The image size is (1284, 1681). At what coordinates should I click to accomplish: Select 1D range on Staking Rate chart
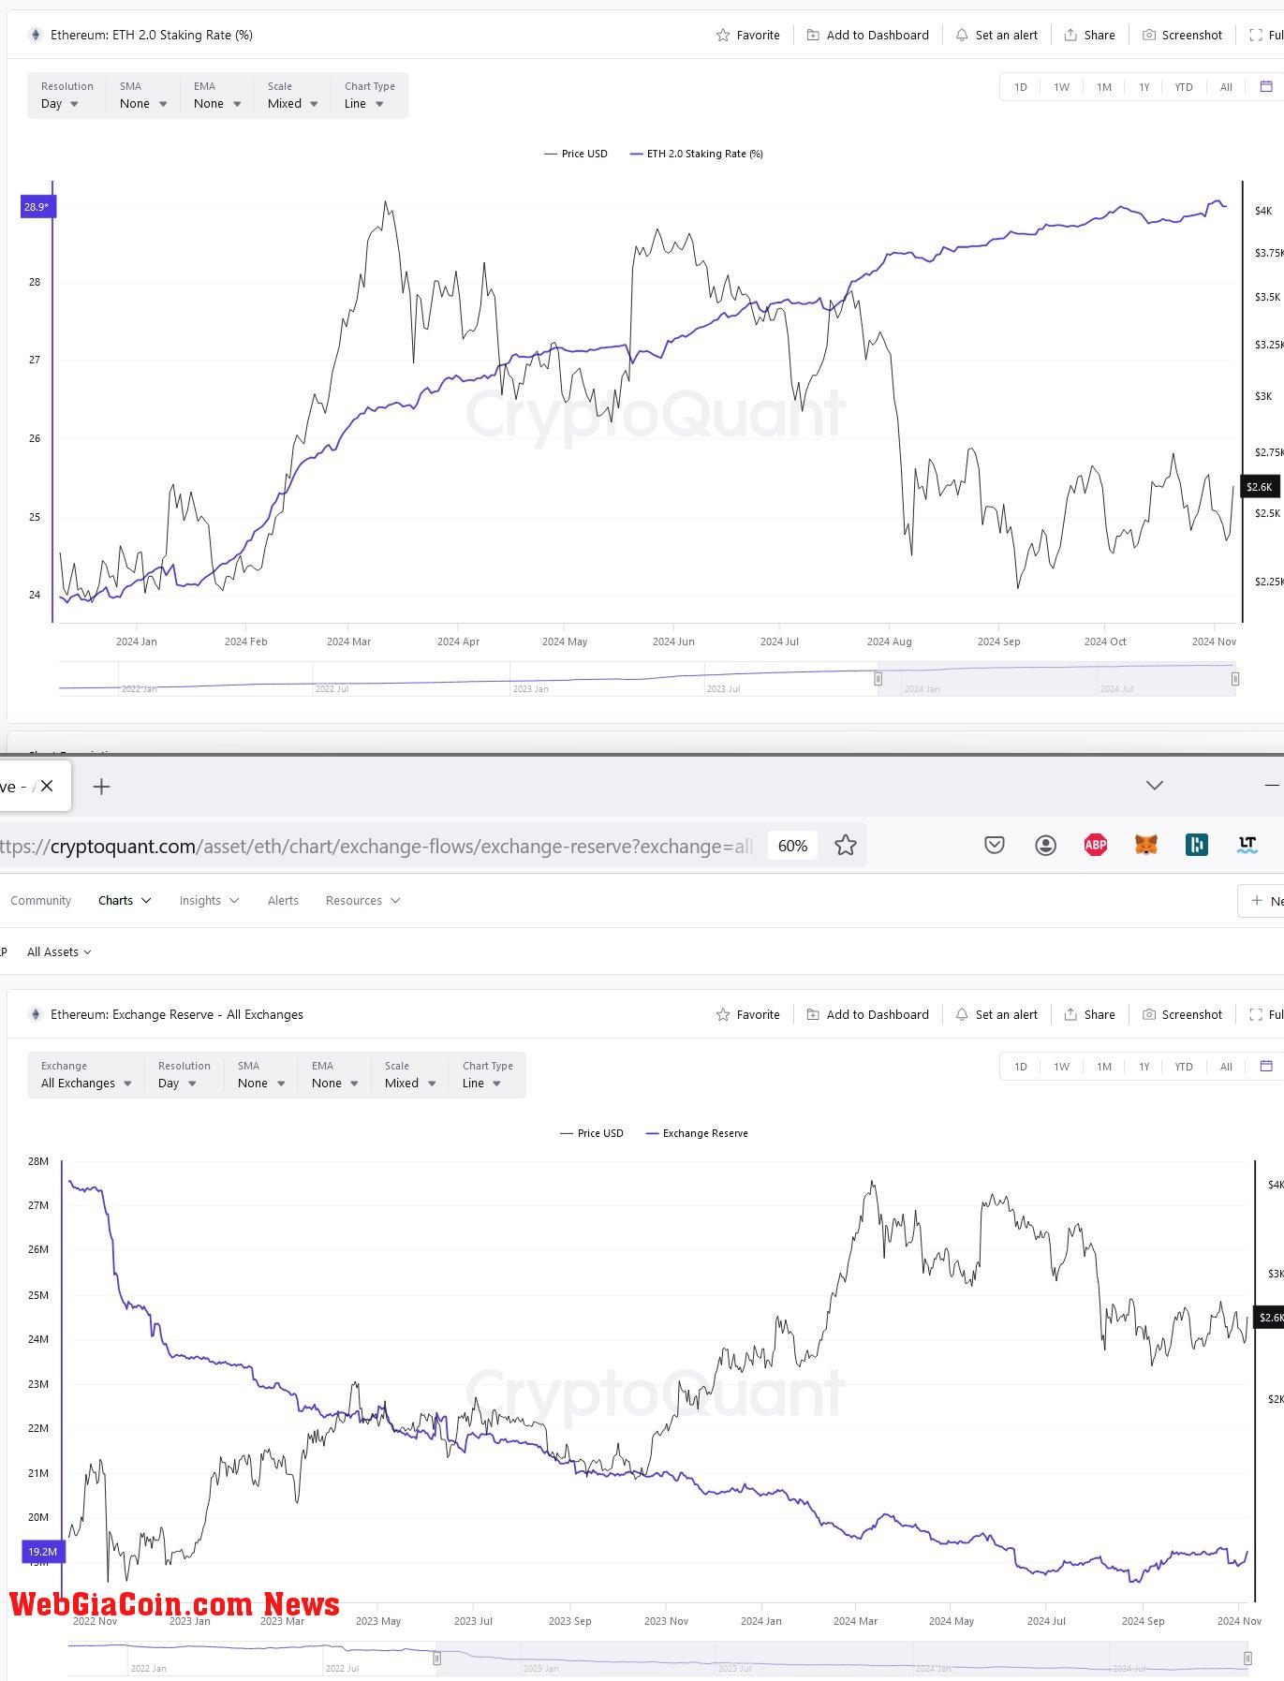(1021, 87)
